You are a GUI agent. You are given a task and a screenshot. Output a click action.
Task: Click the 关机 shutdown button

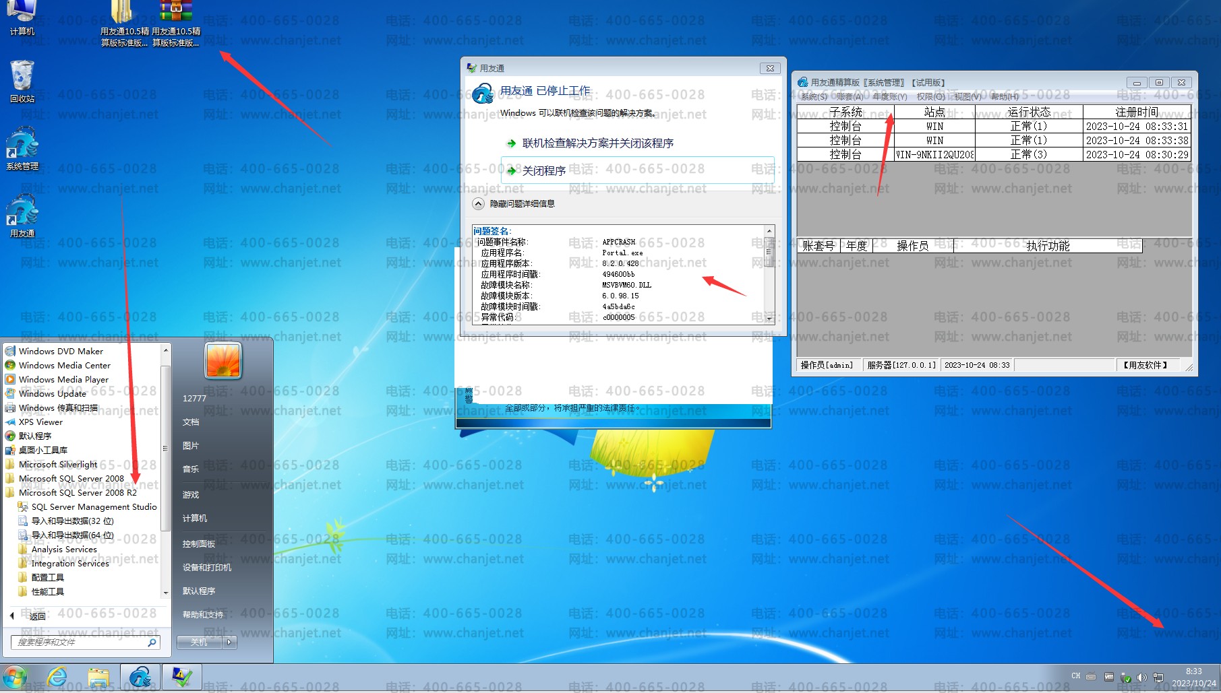click(199, 642)
